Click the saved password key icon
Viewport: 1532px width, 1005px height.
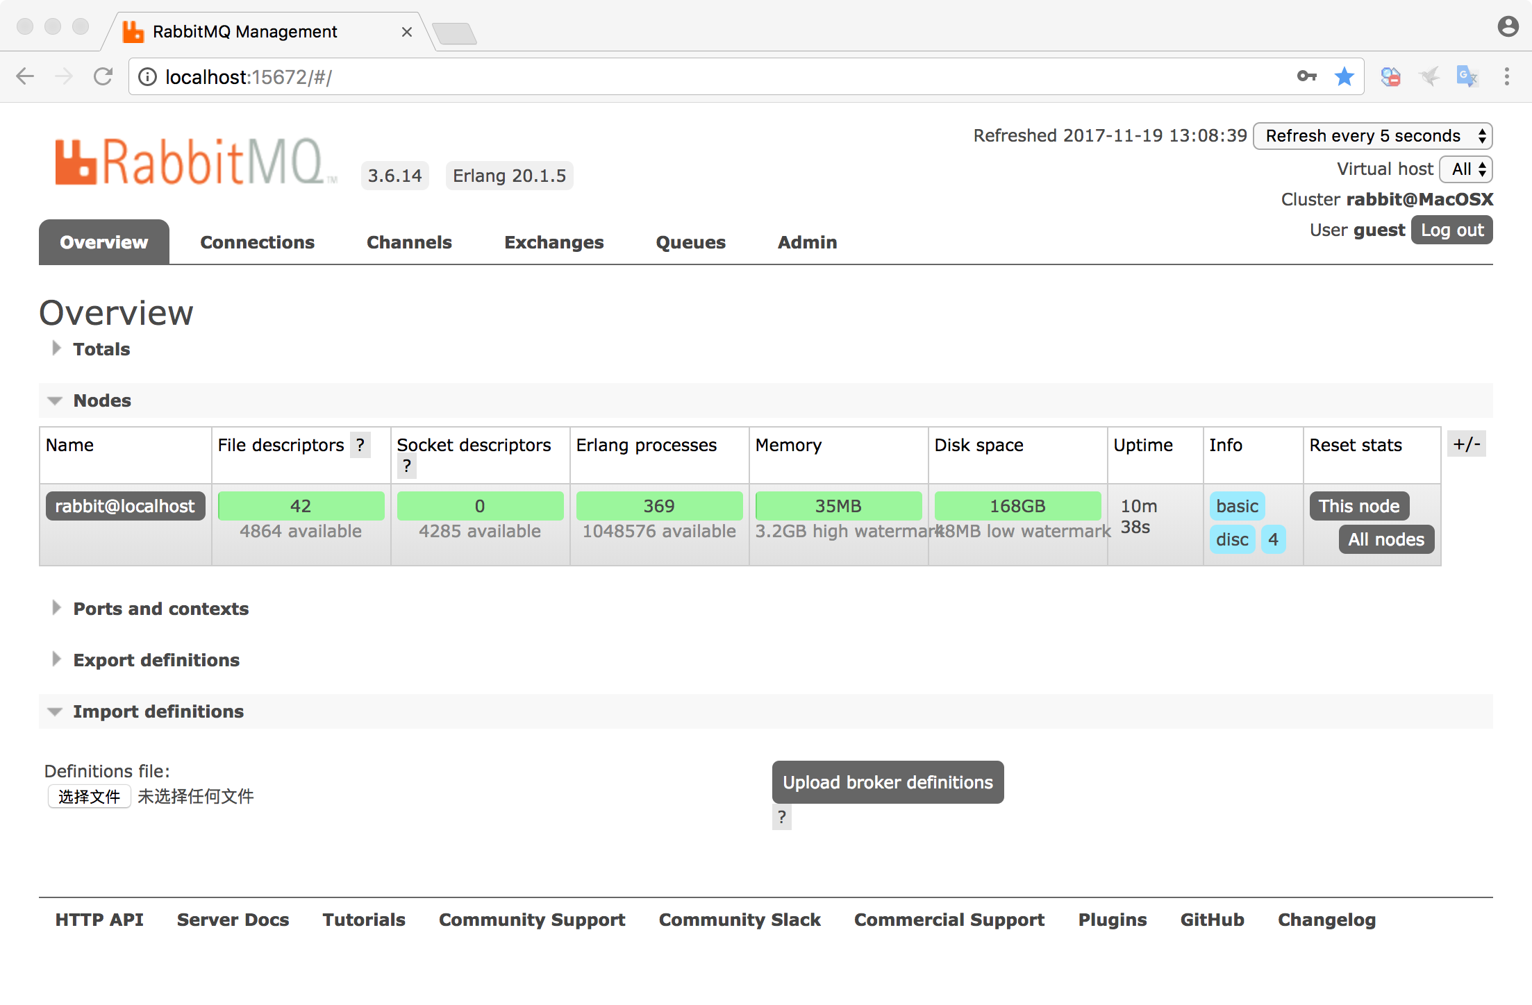pyautogui.click(x=1307, y=76)
